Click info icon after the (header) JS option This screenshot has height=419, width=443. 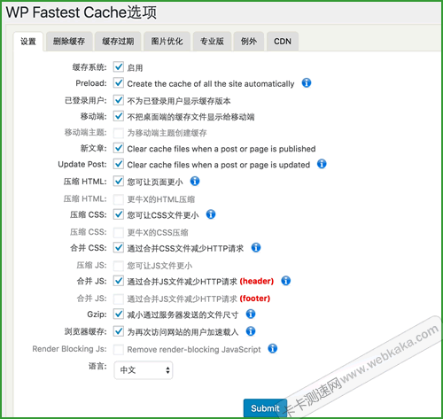coord(285,281)
